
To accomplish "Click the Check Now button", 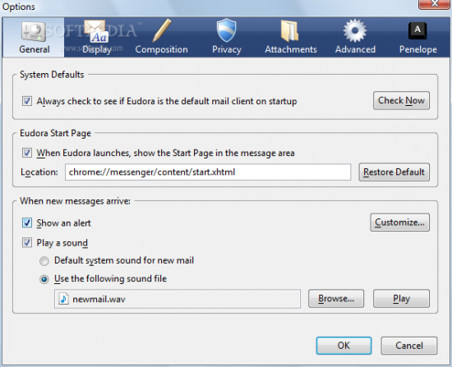I will tap(401, 100).
